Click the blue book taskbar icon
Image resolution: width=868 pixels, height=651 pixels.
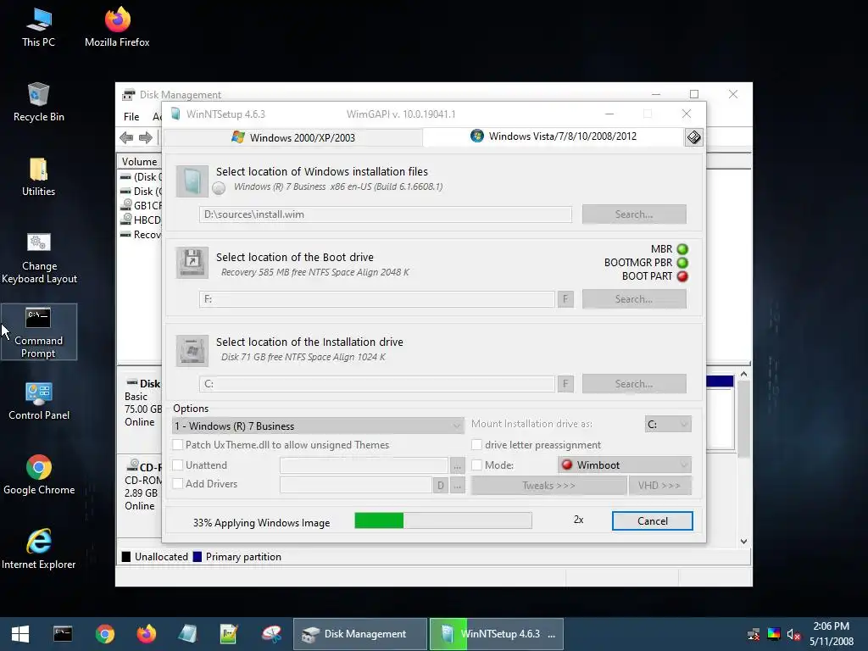pyautogui.click(x=187, y=634)
